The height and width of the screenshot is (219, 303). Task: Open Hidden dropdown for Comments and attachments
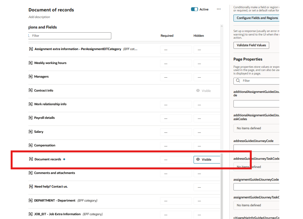[207, 174]
